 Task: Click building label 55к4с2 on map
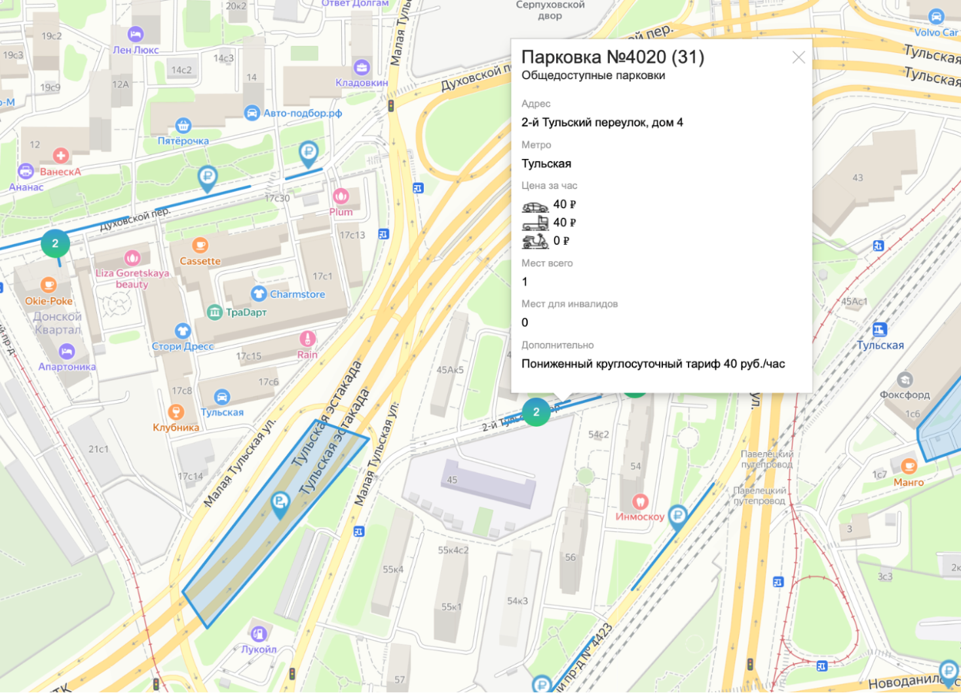point(453,550)
